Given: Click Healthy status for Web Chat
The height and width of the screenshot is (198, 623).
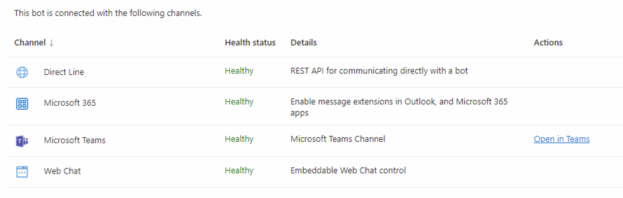Looking at the screenshot, I should (239, 171).
